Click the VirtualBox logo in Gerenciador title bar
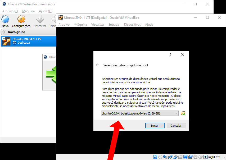The height and width of the screenshot is (160, 226). tap(4, 4)
